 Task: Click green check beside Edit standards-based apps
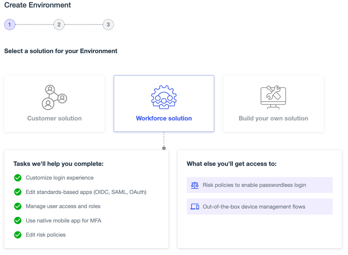(x=18, y=192)
